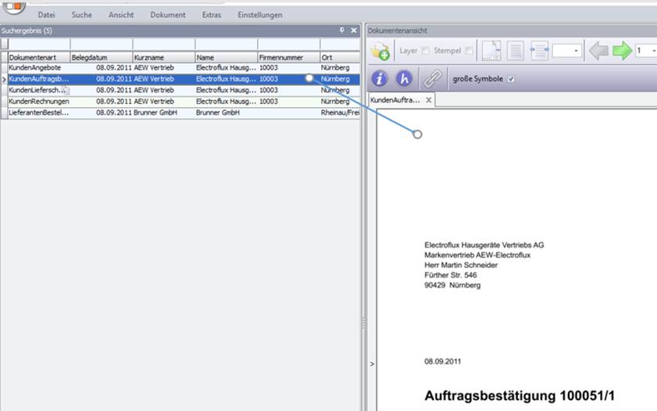This screenshot has height=411, width=657.
Task: Expand the side panel arrow beside document
Action: coord(372,364)
